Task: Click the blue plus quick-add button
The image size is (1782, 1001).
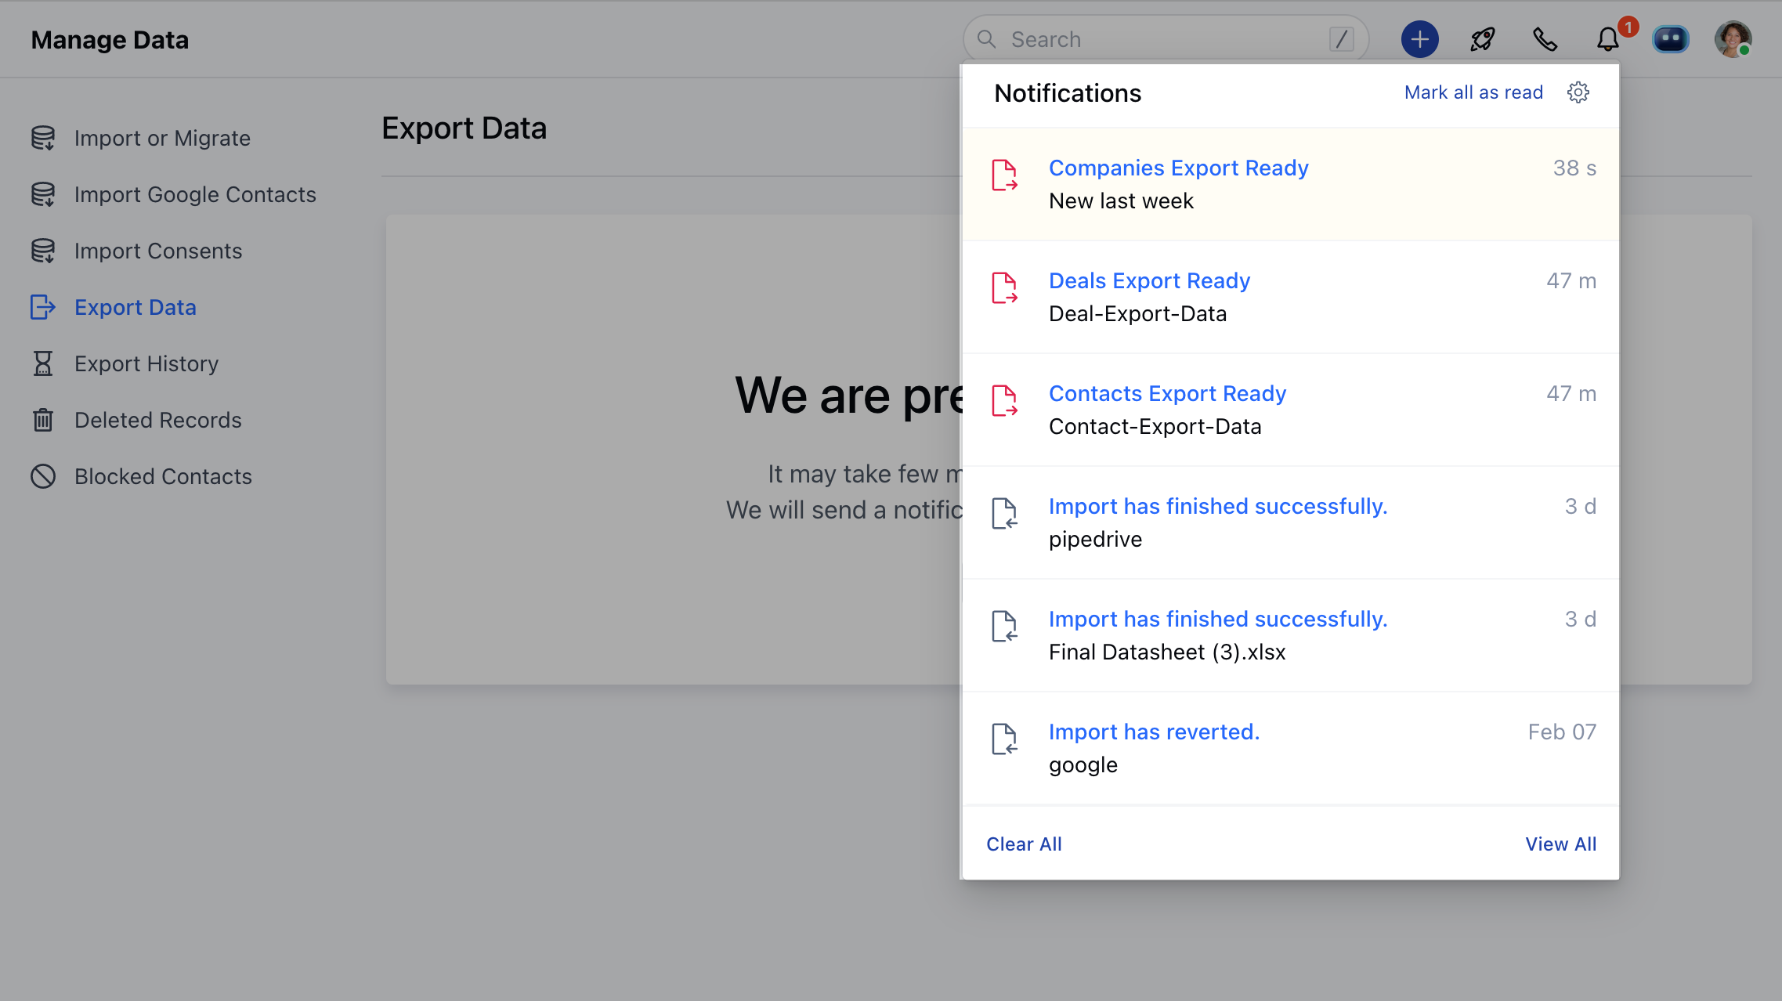Action: (x=1419, y=39)
